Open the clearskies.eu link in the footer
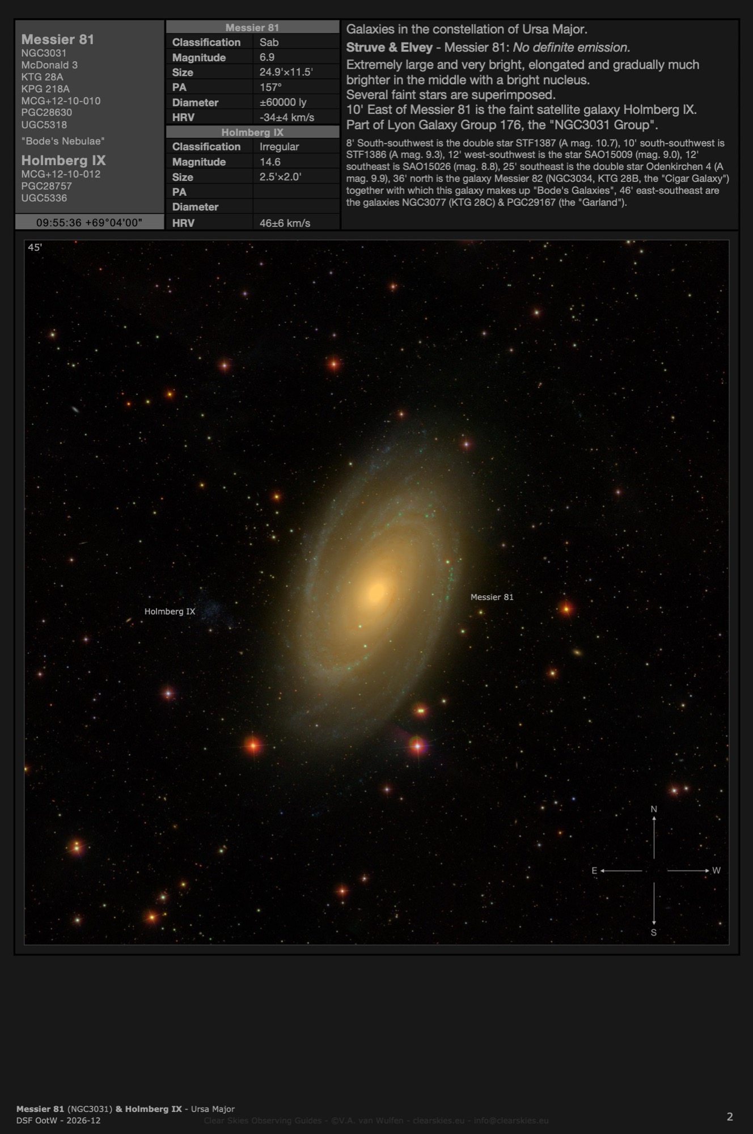Image resolution: width=753 pixels, height=1134 pixels. (438, 1120)
